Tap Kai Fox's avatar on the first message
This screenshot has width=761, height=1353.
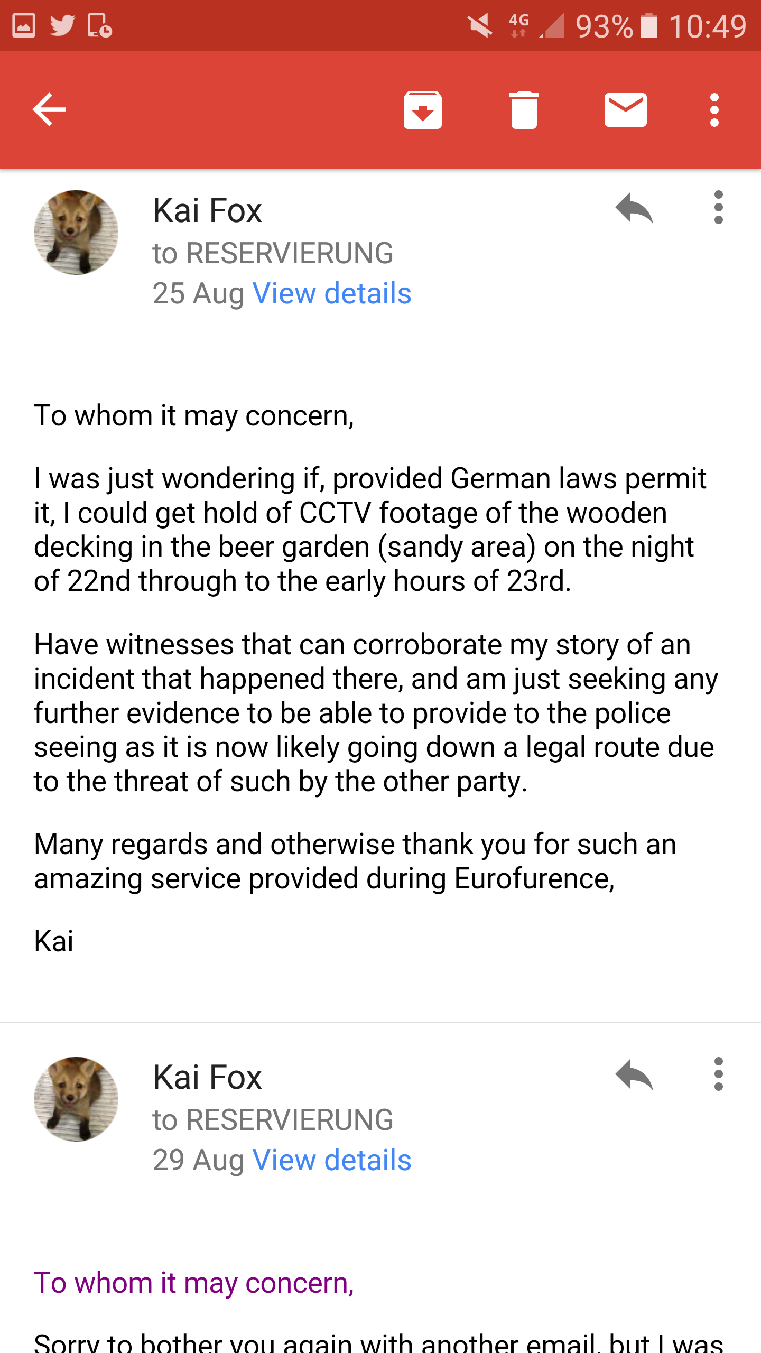tap(76, 233)
